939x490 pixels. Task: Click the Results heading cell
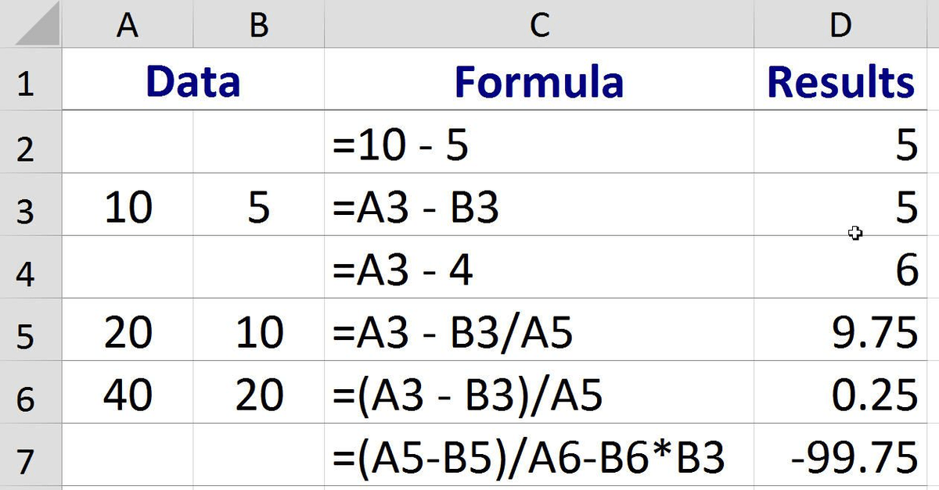point(841,81)
